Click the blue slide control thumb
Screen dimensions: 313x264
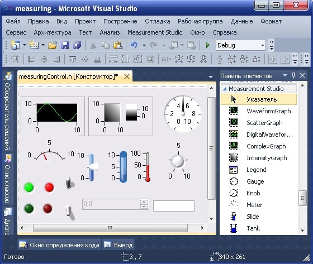(93, 166)
